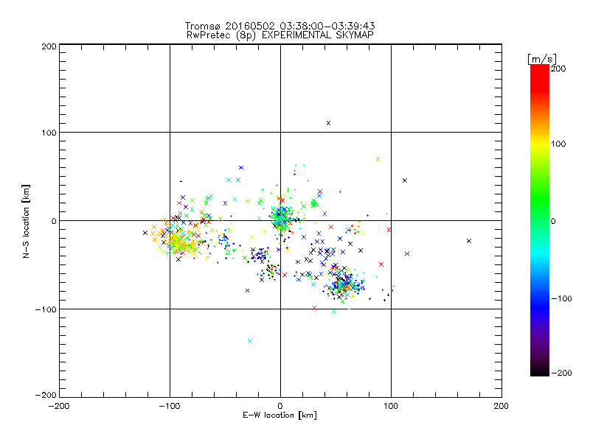Viewport: 590px width, 442px height.
Task: Click the '100' label on the colorbar
Action: coord(558,144)
